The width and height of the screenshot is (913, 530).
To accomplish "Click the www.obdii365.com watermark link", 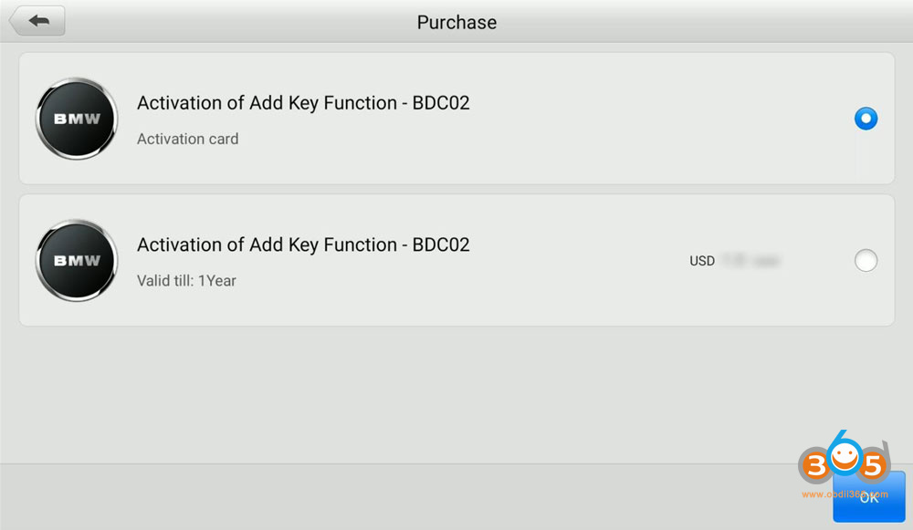I will click(843, 494).
